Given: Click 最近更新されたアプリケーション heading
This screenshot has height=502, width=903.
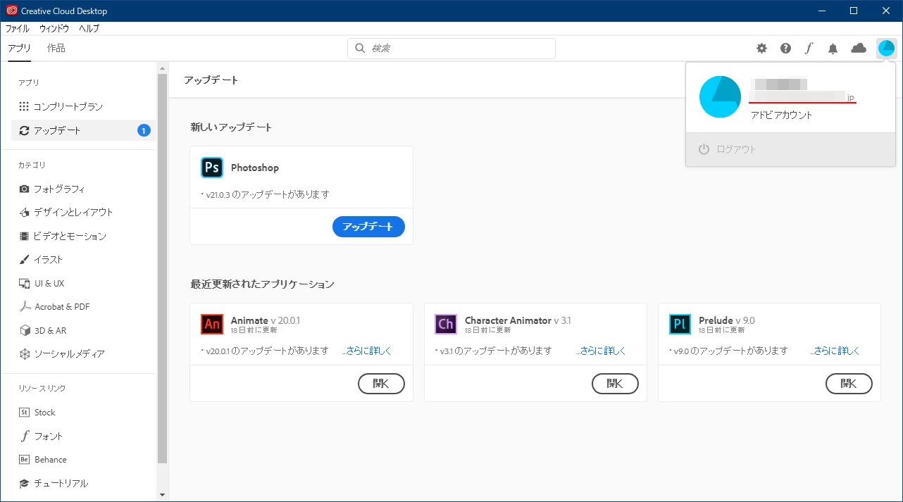Looking at the screenshot, I should tap(262, 284).
